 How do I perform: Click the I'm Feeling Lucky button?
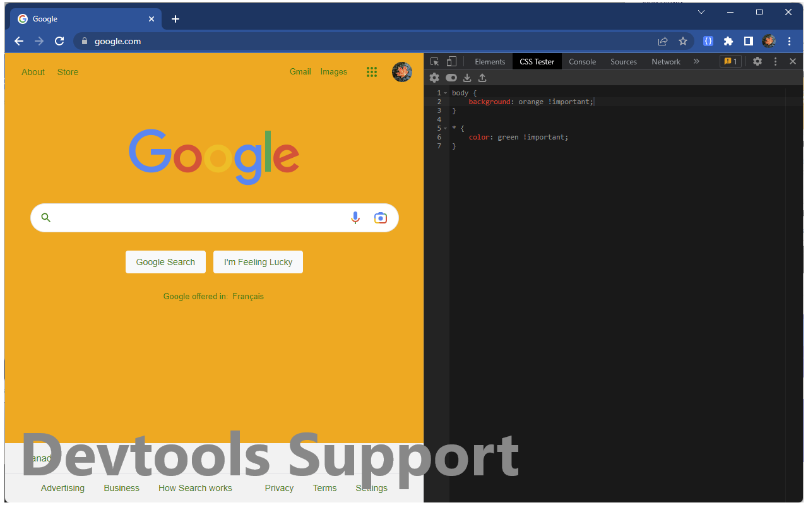pos(258,262)
